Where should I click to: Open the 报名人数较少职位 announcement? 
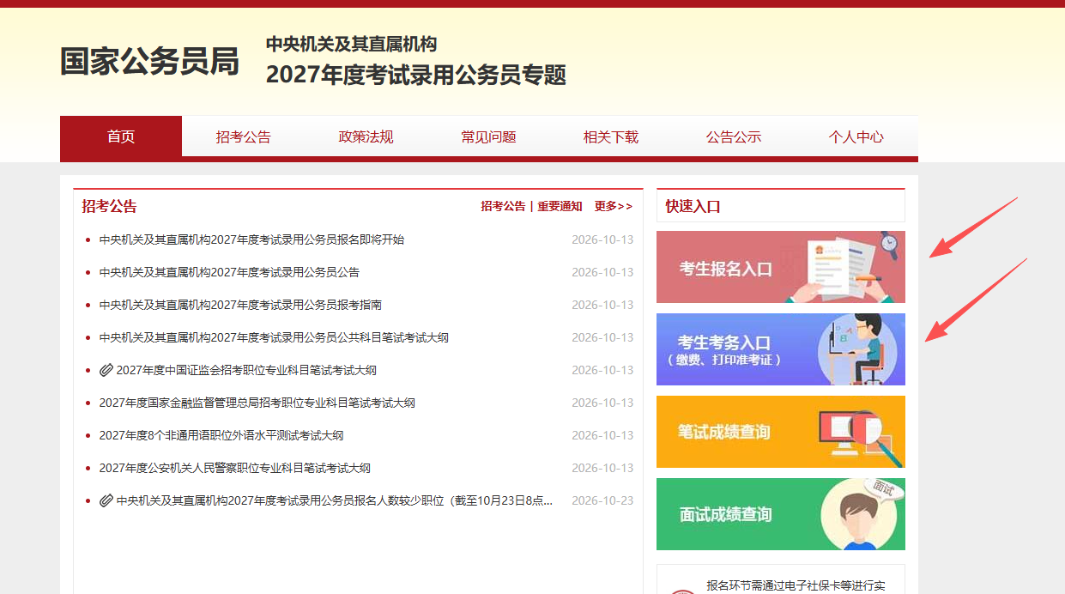tap(335, 500)
